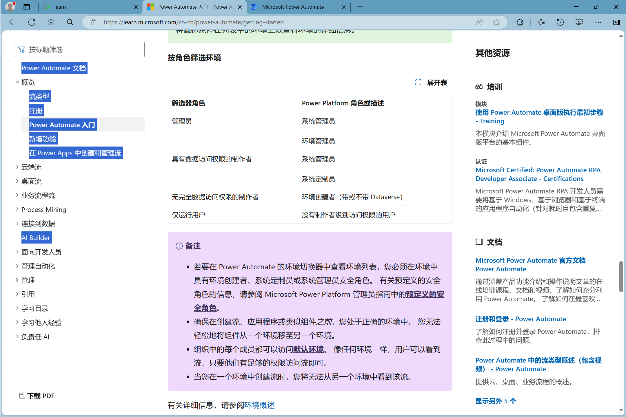The image size is (626, 417).
Task: Go to the browser home icon
Action: (x=51, y=22)
